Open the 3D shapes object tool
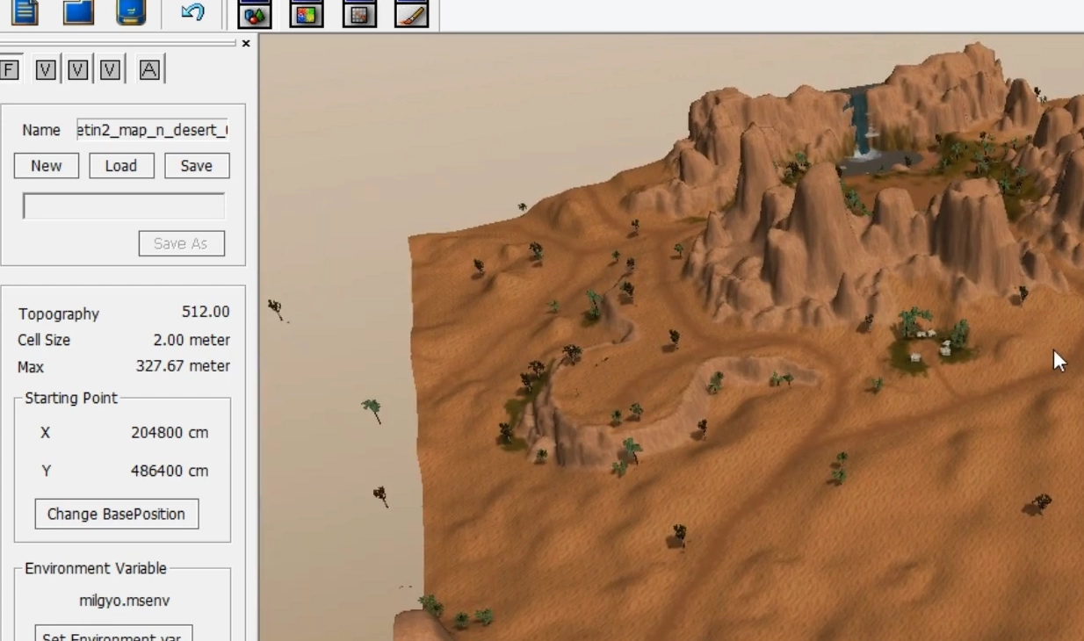Screen dimensions: 1084x641 [254, 14]
